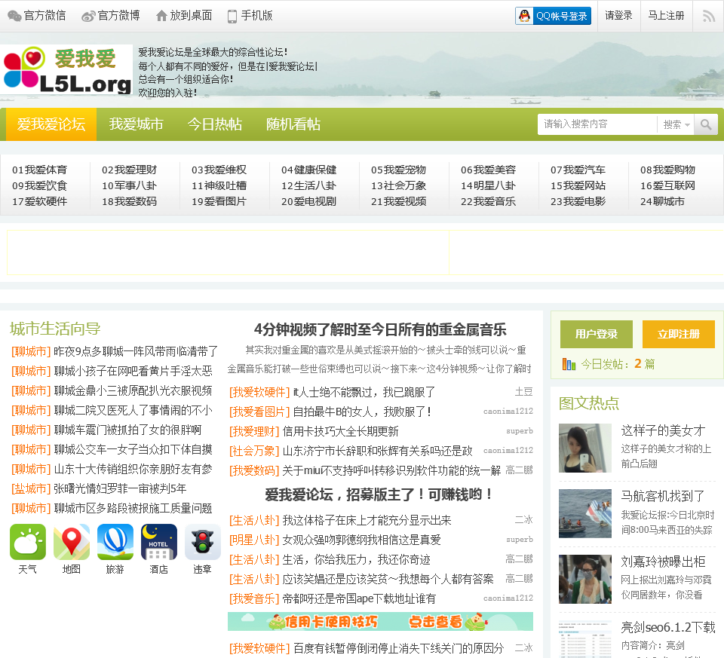This screenshot has width=724, height=658.
Task: Open headline 4分钟视频了解时至今日所有的重金属音乐
Action: pos(380,329)
